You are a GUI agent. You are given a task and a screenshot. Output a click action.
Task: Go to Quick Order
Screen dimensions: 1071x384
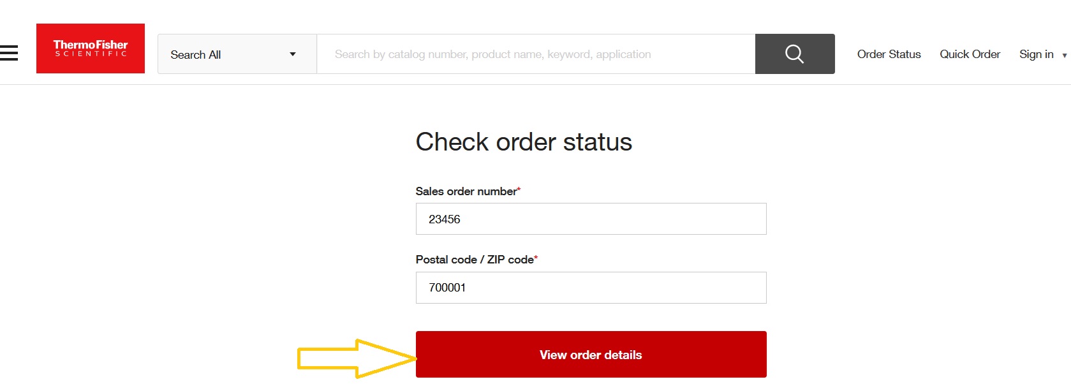tap(970, 54)
